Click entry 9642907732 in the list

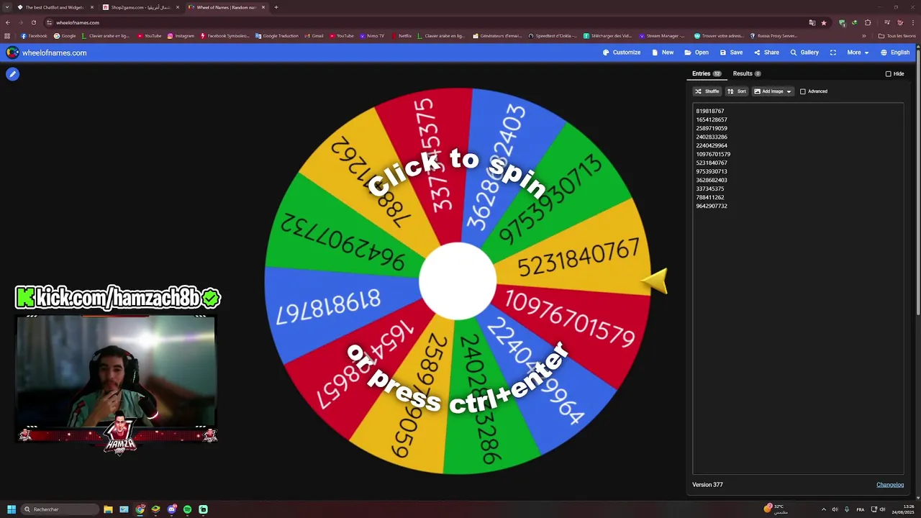coord(712,206)
